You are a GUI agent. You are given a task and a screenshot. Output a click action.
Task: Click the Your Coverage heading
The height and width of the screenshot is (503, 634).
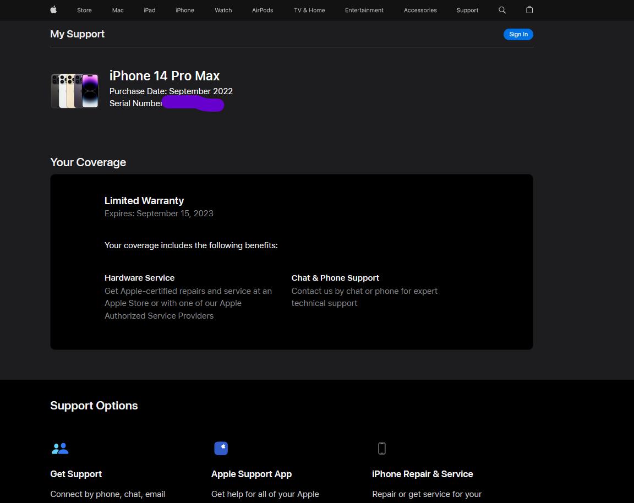[88, 162]
